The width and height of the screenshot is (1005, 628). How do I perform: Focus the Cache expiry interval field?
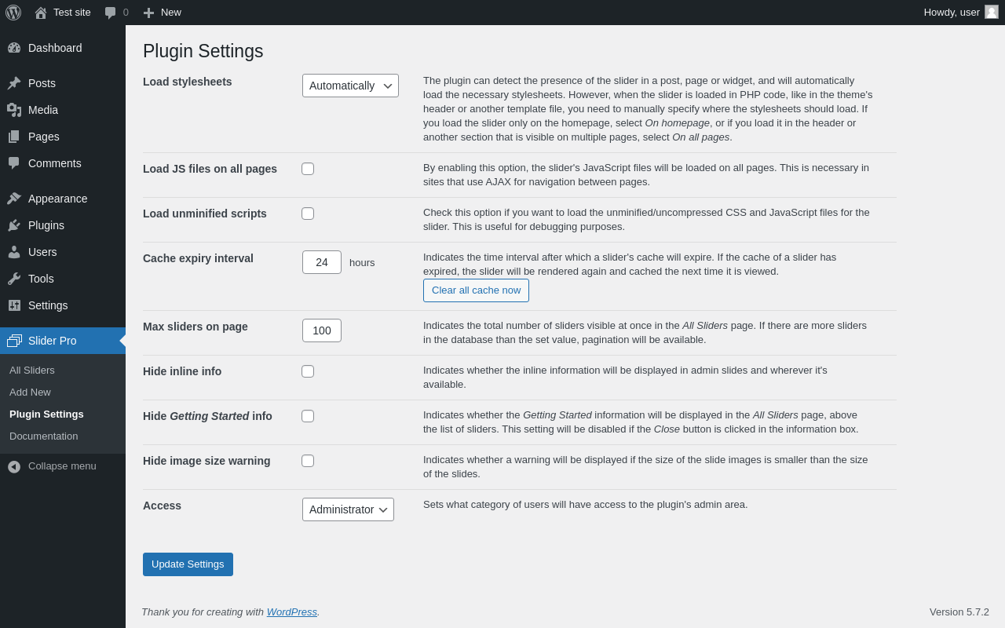322,262
